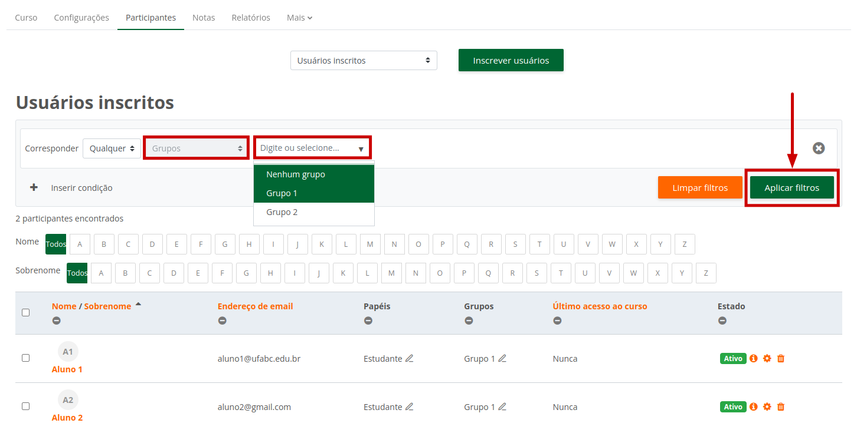Open Aluno 1 enrolment info icon
The width and height of the screenshot is (857, 433).
tap(754, 358)
